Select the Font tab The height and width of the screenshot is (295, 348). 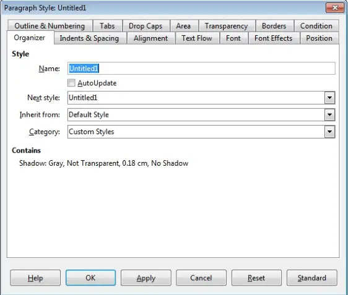(233, 38)
